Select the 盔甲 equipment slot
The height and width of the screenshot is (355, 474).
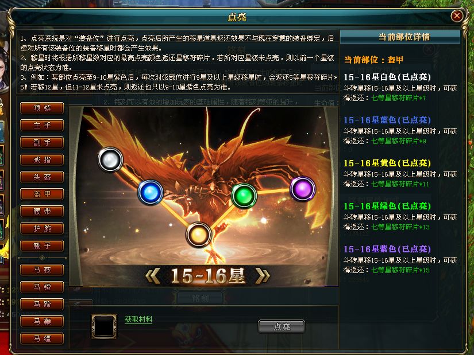click(x=42, y=194)
